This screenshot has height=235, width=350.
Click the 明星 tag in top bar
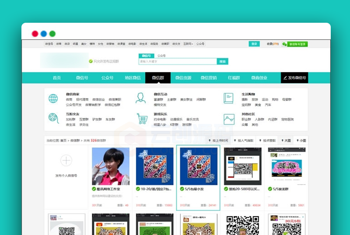[75, 44]
